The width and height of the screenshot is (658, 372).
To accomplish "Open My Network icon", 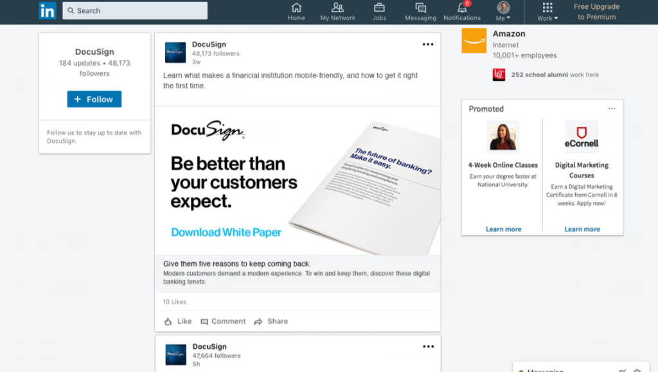I will coord(338,12).
